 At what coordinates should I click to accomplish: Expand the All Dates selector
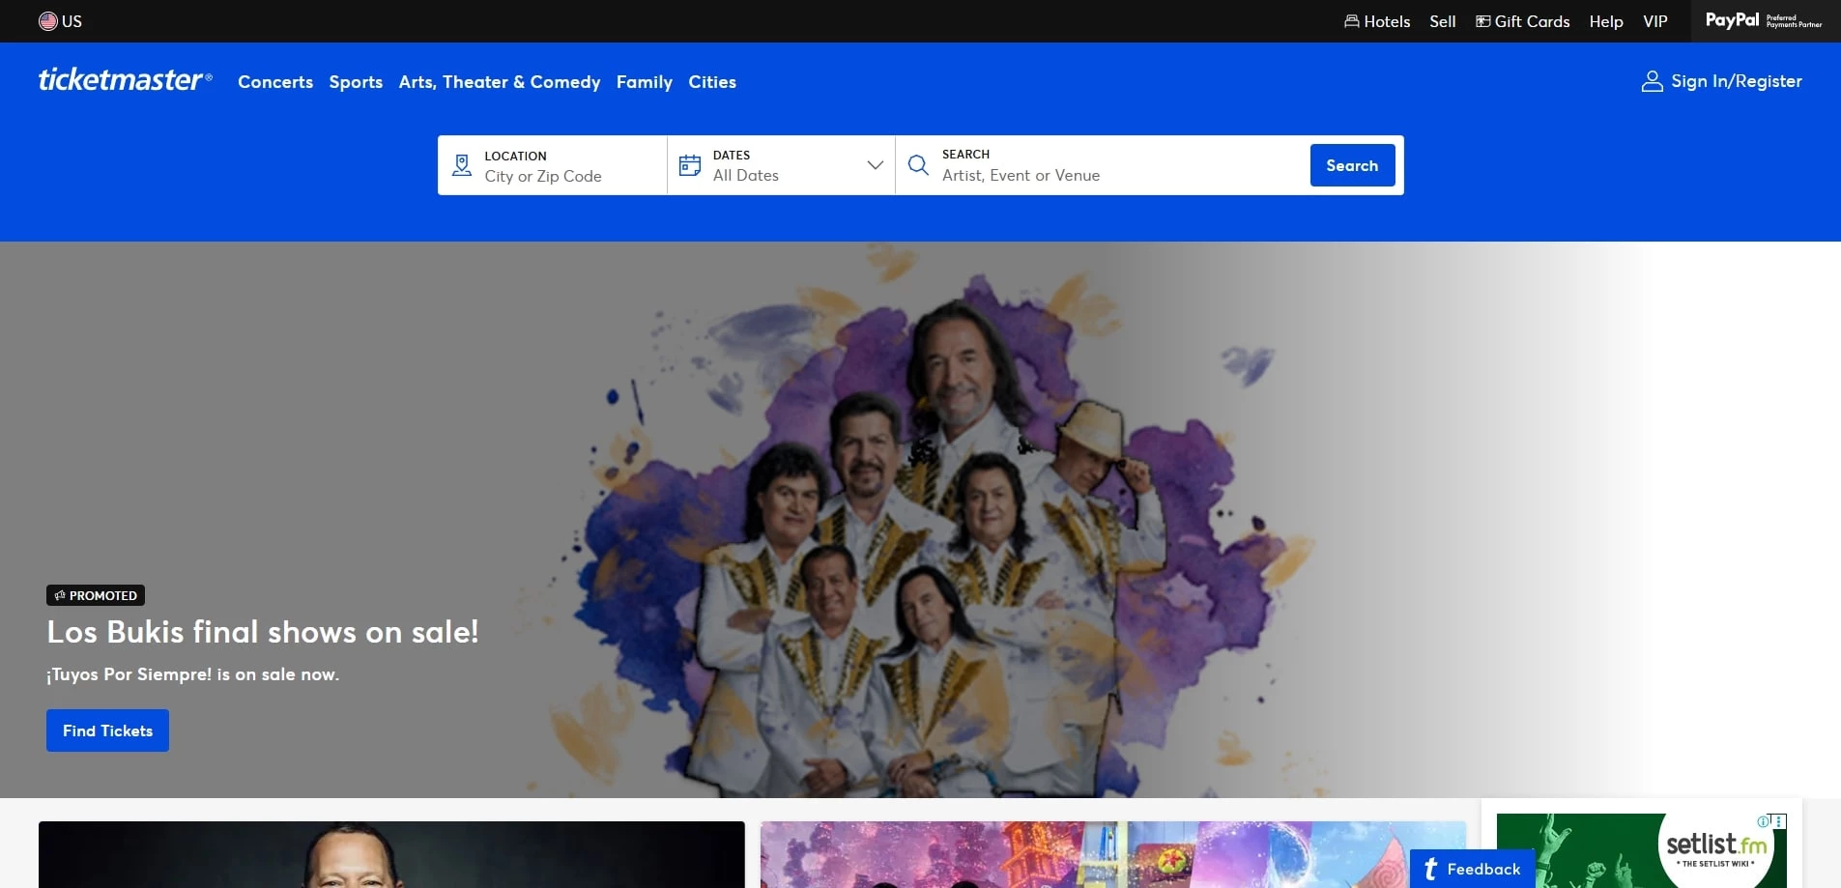click(x=875, y=165)
